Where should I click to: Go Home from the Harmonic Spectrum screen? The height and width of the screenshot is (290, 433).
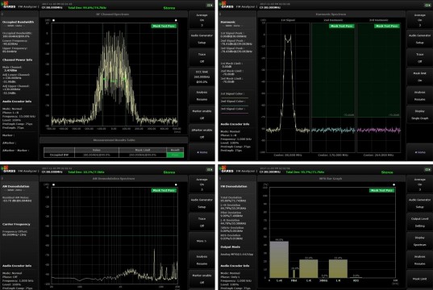(x=420, y=152)
